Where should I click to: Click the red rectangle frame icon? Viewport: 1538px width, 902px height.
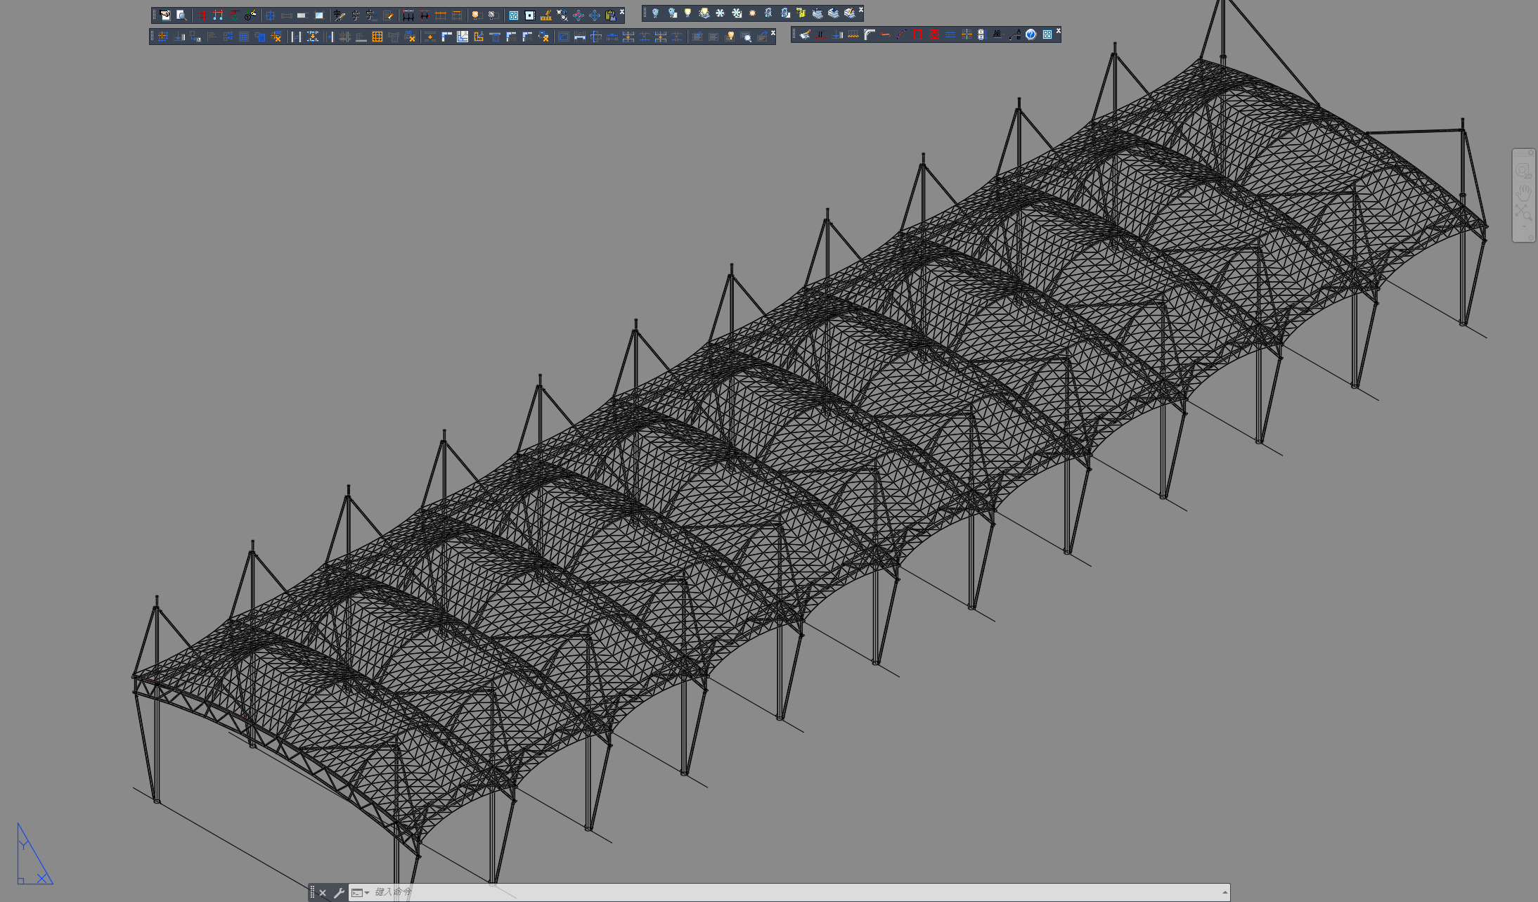coord(917,34)
